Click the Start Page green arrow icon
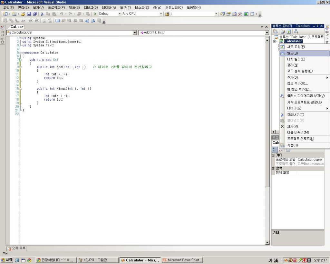The width and height of the screenshot is (330, 264). [246, 14]
